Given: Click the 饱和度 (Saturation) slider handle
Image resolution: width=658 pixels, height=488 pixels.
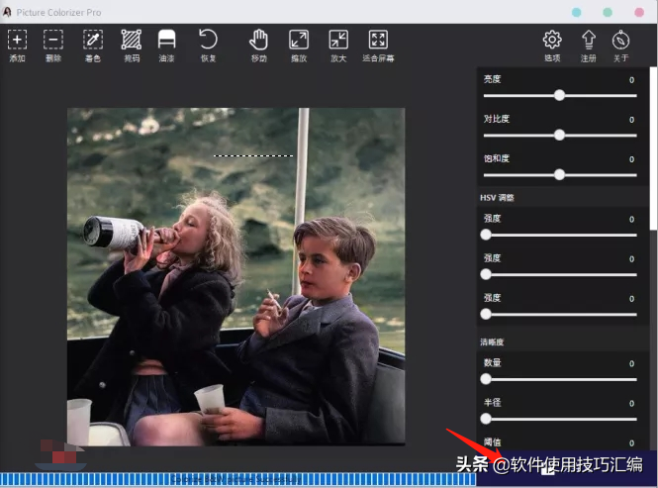Looking at the screenshot, I should pyautogui.click(x=559, y=174).
